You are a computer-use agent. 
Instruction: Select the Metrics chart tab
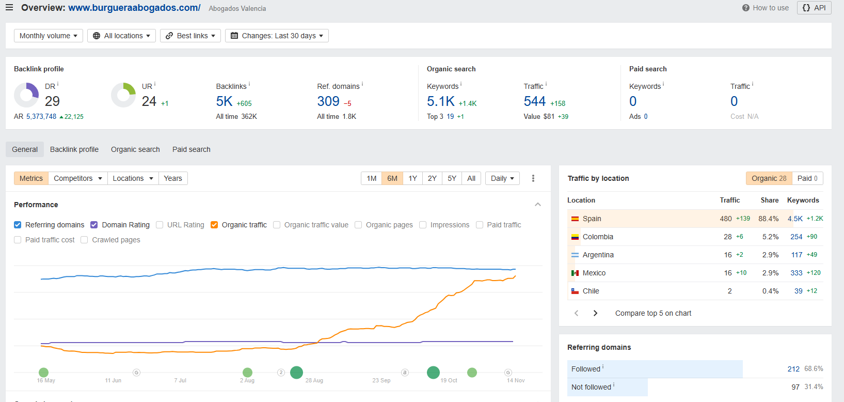(x=31, y=178)
